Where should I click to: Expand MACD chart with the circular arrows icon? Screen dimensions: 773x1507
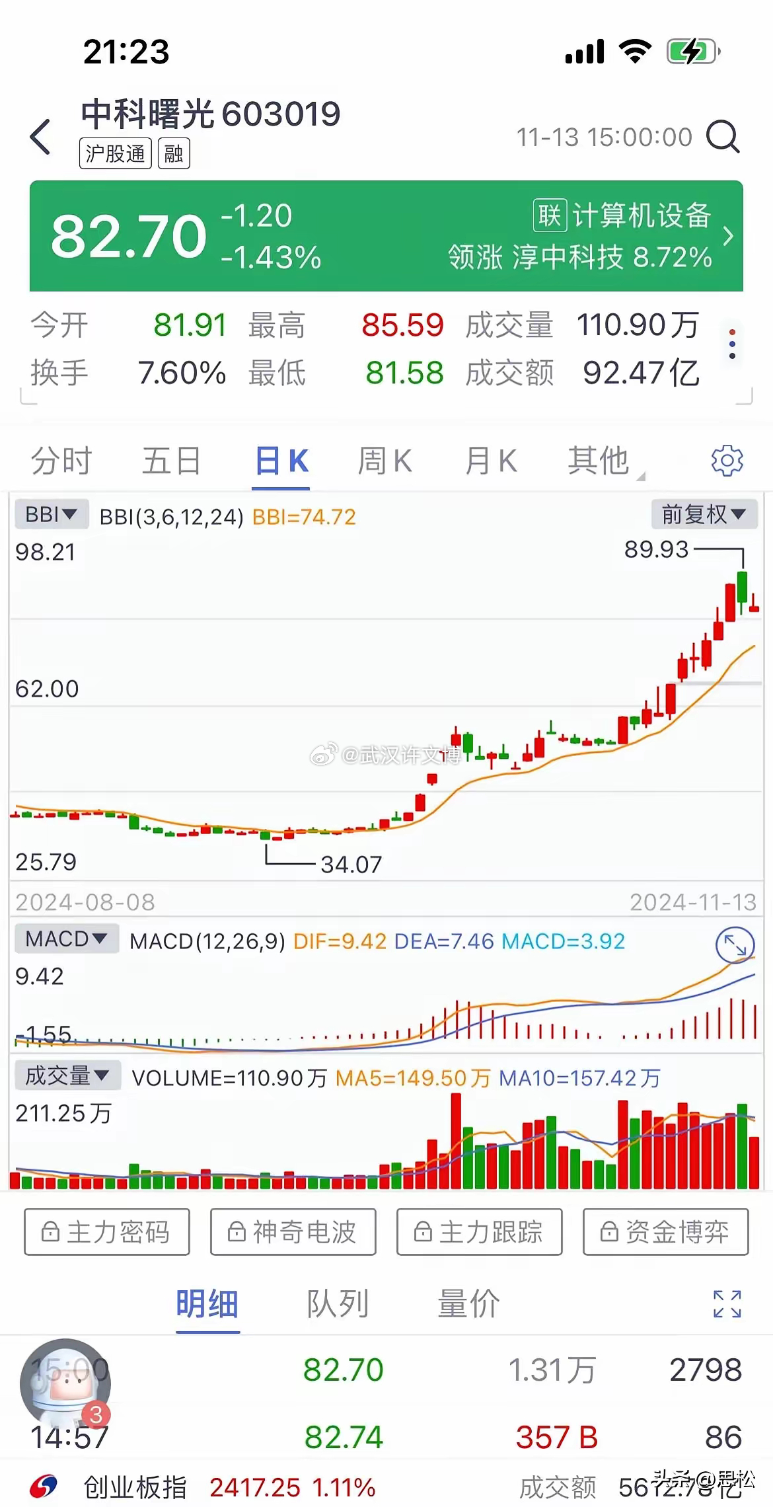coord(735,945)
